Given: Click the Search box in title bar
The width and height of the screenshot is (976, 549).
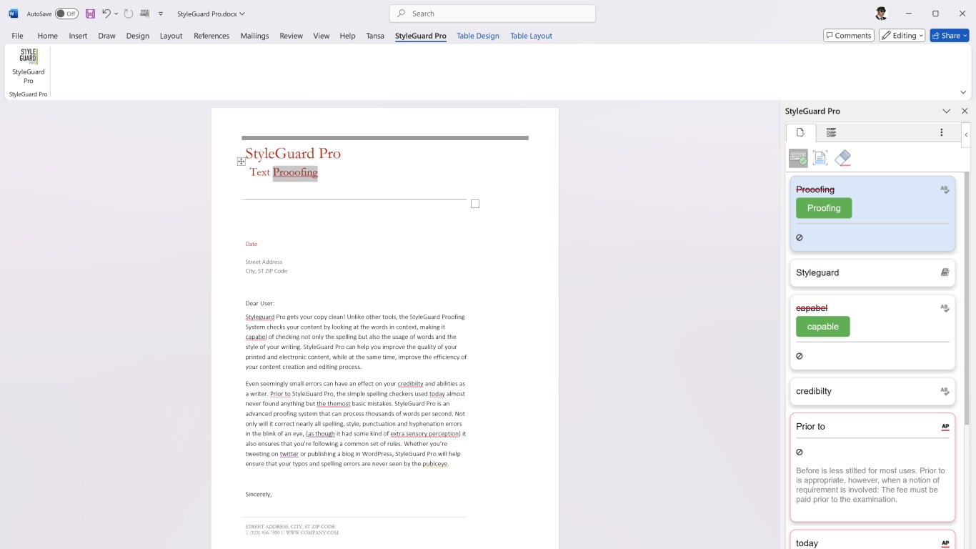Looking at the screenshot, I should 492,14.
